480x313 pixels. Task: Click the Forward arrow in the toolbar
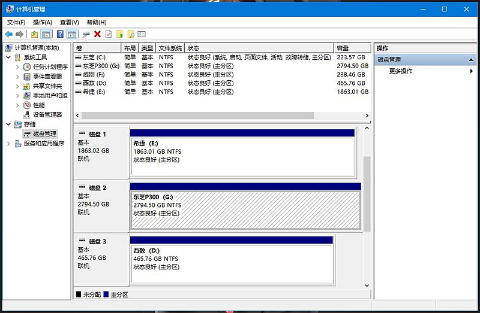20,34
